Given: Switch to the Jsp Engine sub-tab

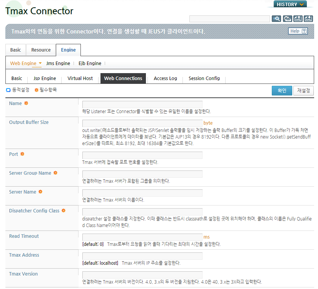Looking at the screenshot, I should (45, 79).
